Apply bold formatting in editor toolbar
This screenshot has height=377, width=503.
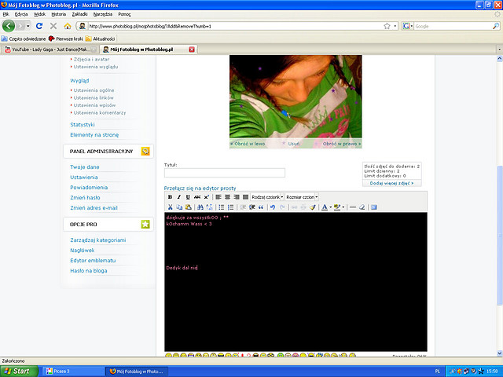click(170, 197)
